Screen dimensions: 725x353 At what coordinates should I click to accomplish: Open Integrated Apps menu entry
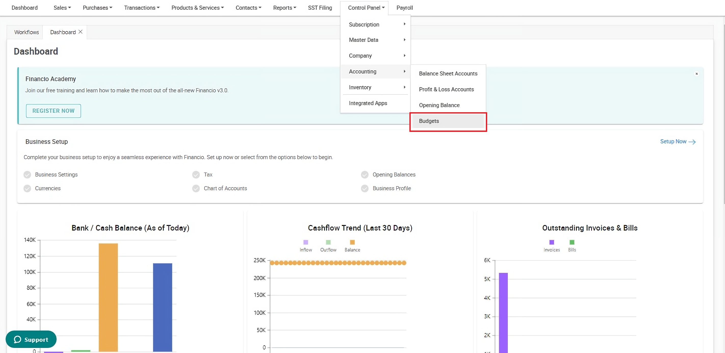point(375,103)
